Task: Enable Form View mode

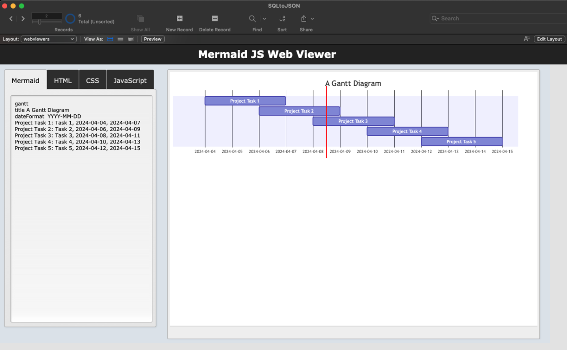Action: (110, 39)
